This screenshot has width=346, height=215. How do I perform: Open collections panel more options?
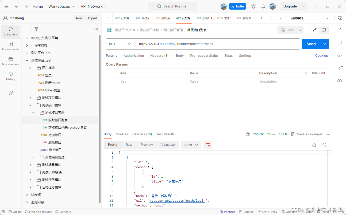coord(96,29)
